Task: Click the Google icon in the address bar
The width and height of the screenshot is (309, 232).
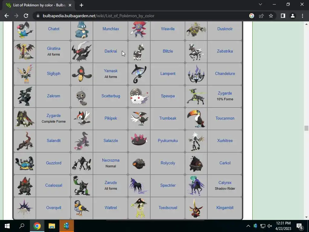Action: coord(252,16)
